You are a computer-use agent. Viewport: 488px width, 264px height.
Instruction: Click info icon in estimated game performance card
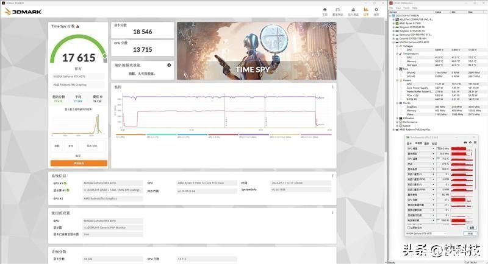(x=169, y=65)
